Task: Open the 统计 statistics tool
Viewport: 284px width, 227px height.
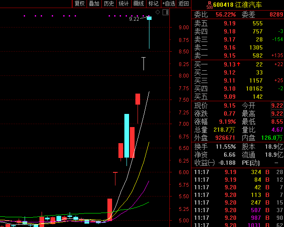Action: pos(124,4)
